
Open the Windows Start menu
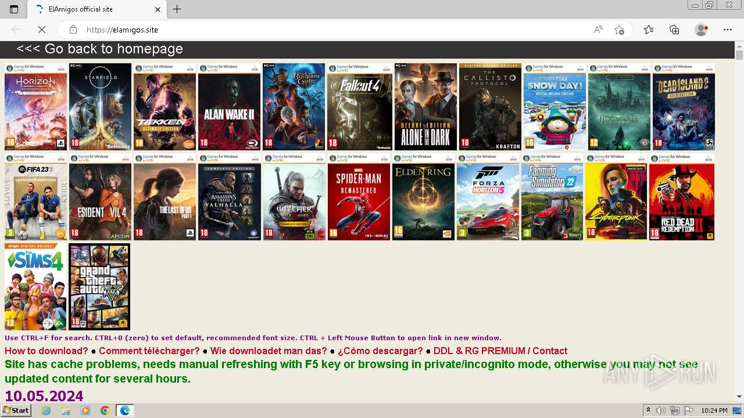click(16, 410)
